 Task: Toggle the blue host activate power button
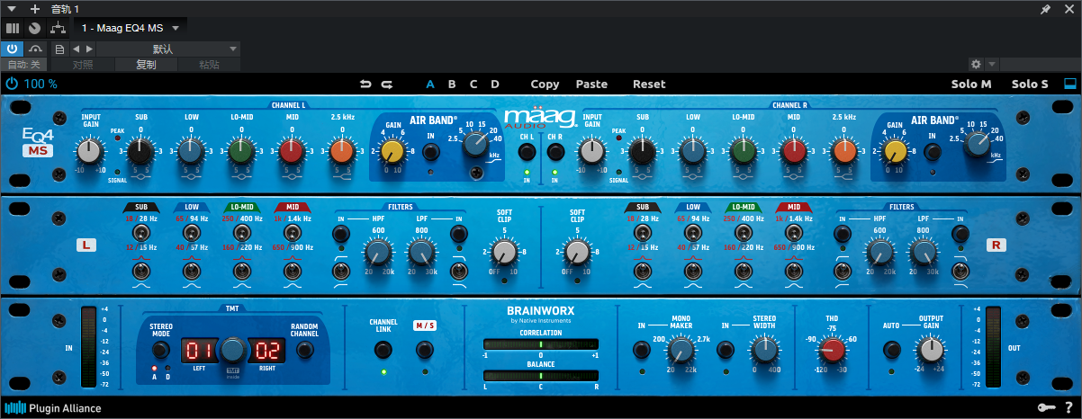click(13, 49)
